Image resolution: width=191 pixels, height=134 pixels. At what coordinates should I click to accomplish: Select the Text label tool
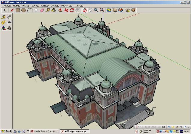click(9, 22)
